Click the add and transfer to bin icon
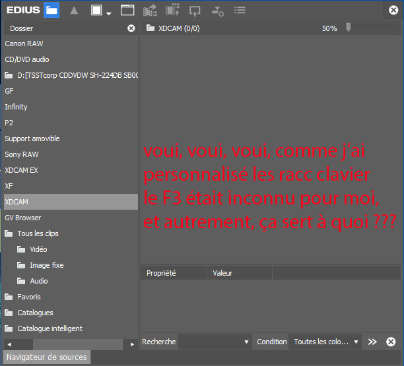Screen dimensions: 404x366 coord(150,11)
